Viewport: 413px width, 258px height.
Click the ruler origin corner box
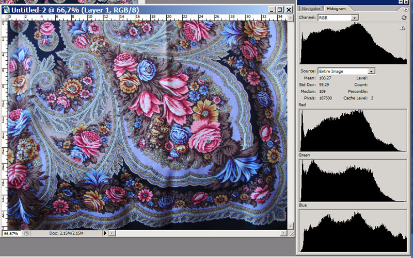[5, 17]
